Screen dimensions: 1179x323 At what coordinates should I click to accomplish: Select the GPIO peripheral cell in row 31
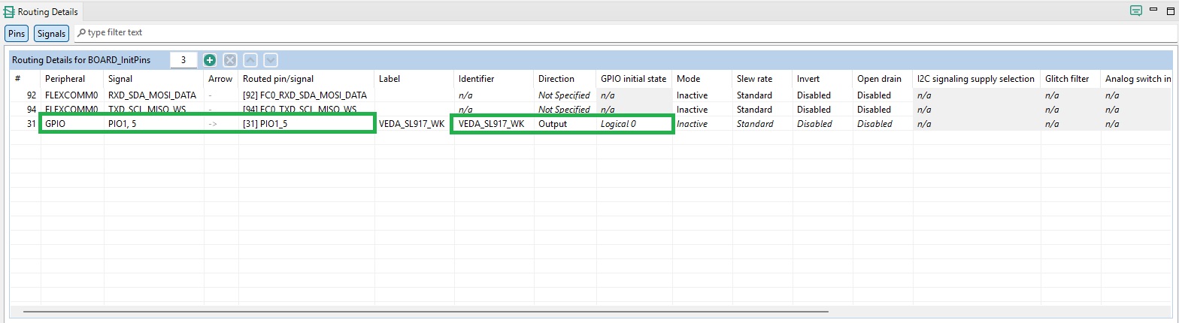tap(72, 124)
